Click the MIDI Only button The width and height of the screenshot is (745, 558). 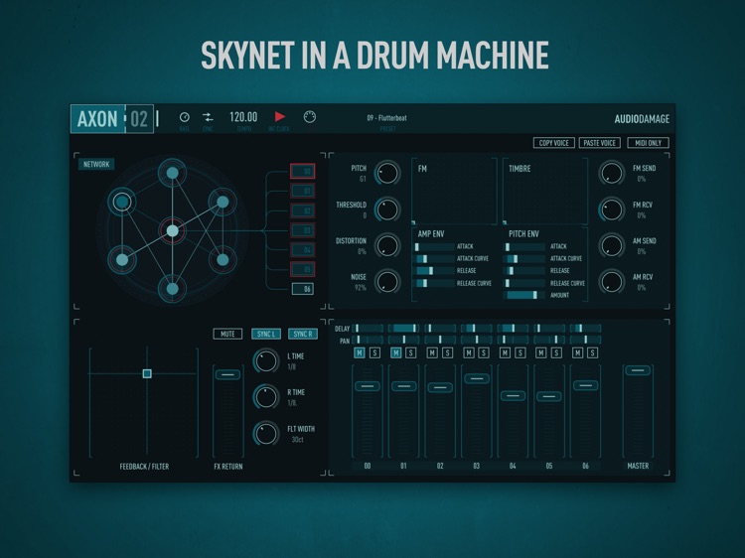(648, 143)
